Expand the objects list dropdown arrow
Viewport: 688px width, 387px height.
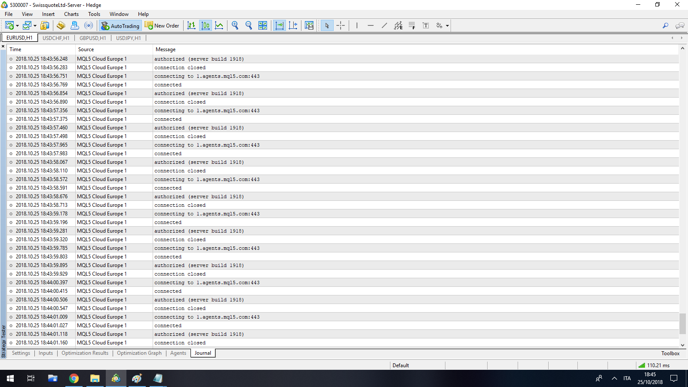[x=447, y=26]
